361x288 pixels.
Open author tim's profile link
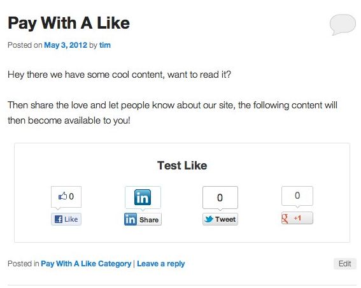pos(105,45)
